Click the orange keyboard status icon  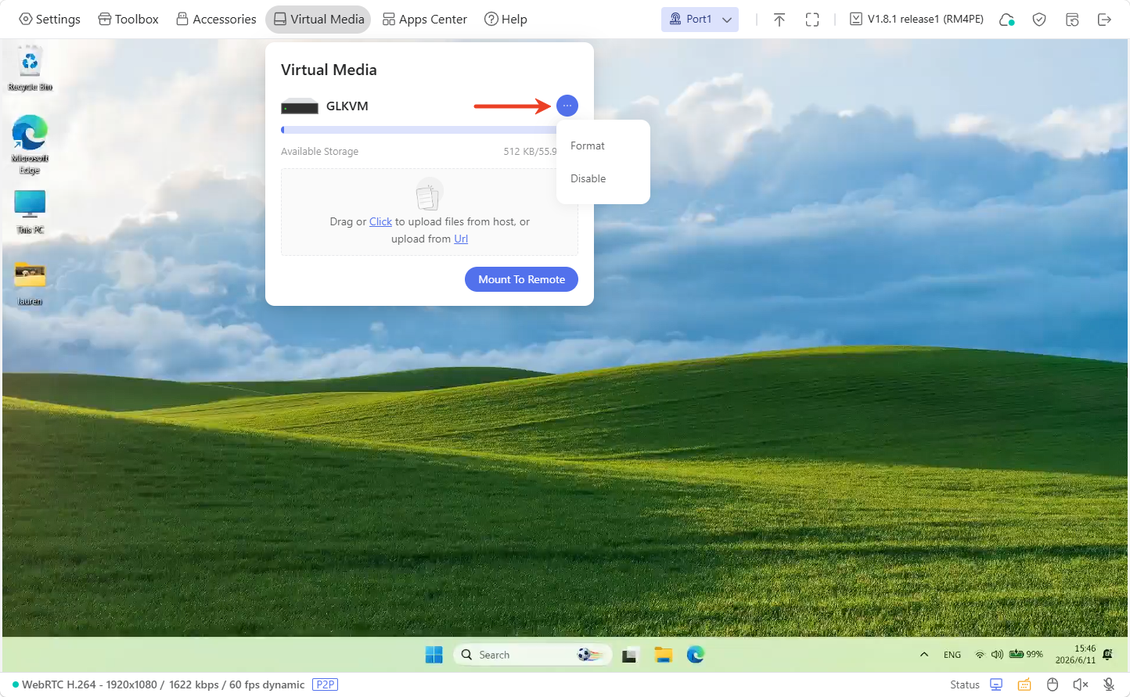point(1024,684)
